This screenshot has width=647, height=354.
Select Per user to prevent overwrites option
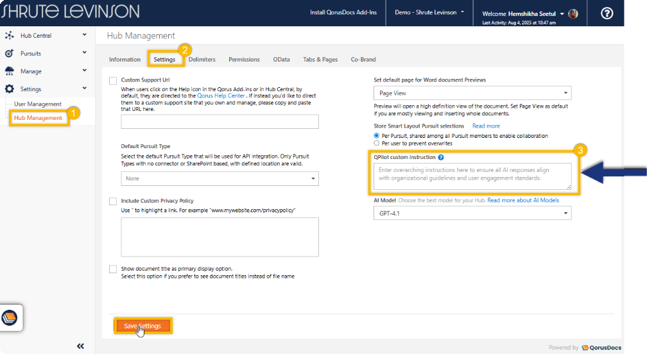(x=377, y=144)
